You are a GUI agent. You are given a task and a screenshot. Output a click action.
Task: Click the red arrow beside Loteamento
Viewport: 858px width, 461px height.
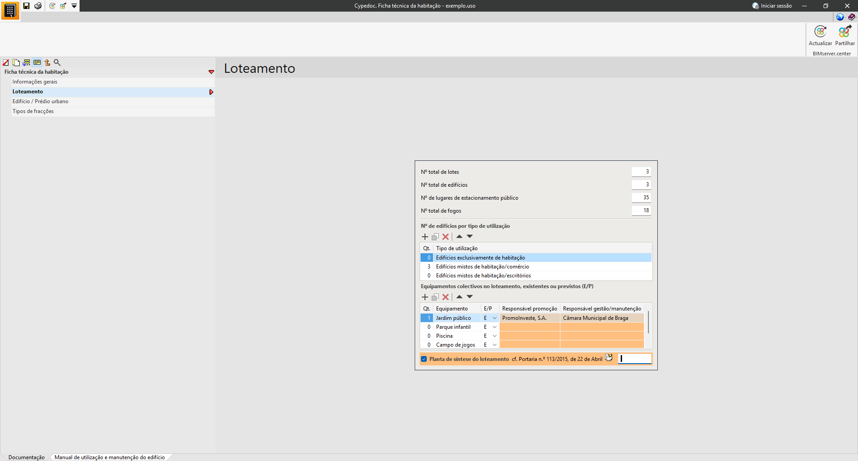(211, 92)
